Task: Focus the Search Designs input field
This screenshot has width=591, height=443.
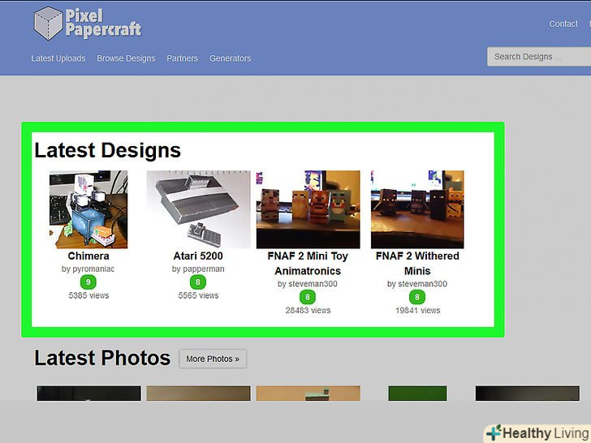Action: [536, 57]
